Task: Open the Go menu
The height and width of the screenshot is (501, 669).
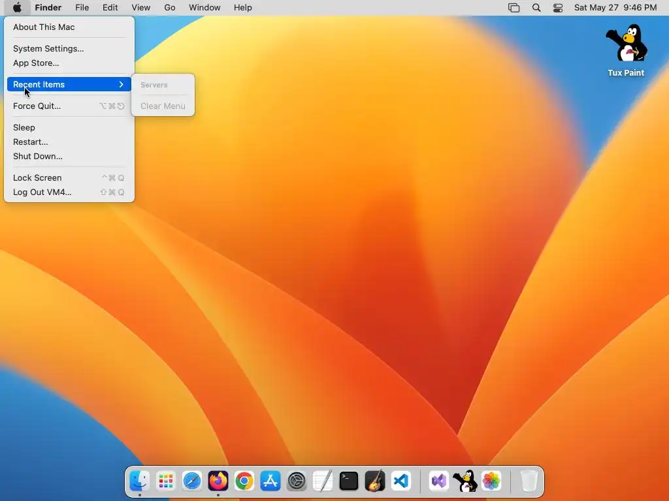Action: (x=170, y=8)
